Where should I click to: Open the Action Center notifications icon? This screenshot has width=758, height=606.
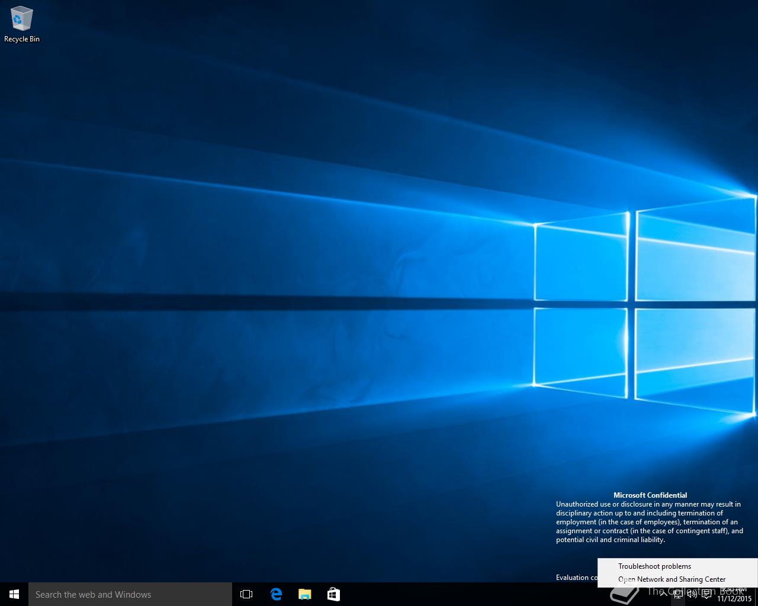(x=706, y=594)
